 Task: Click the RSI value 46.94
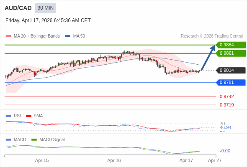pyautogui.click(x=225, y=128)
